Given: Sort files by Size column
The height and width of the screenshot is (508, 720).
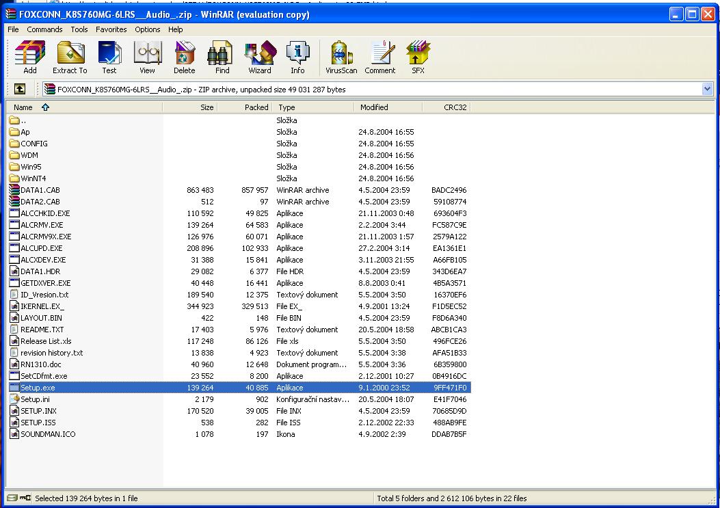Looking at the screenshot, I should coord(206,107).
